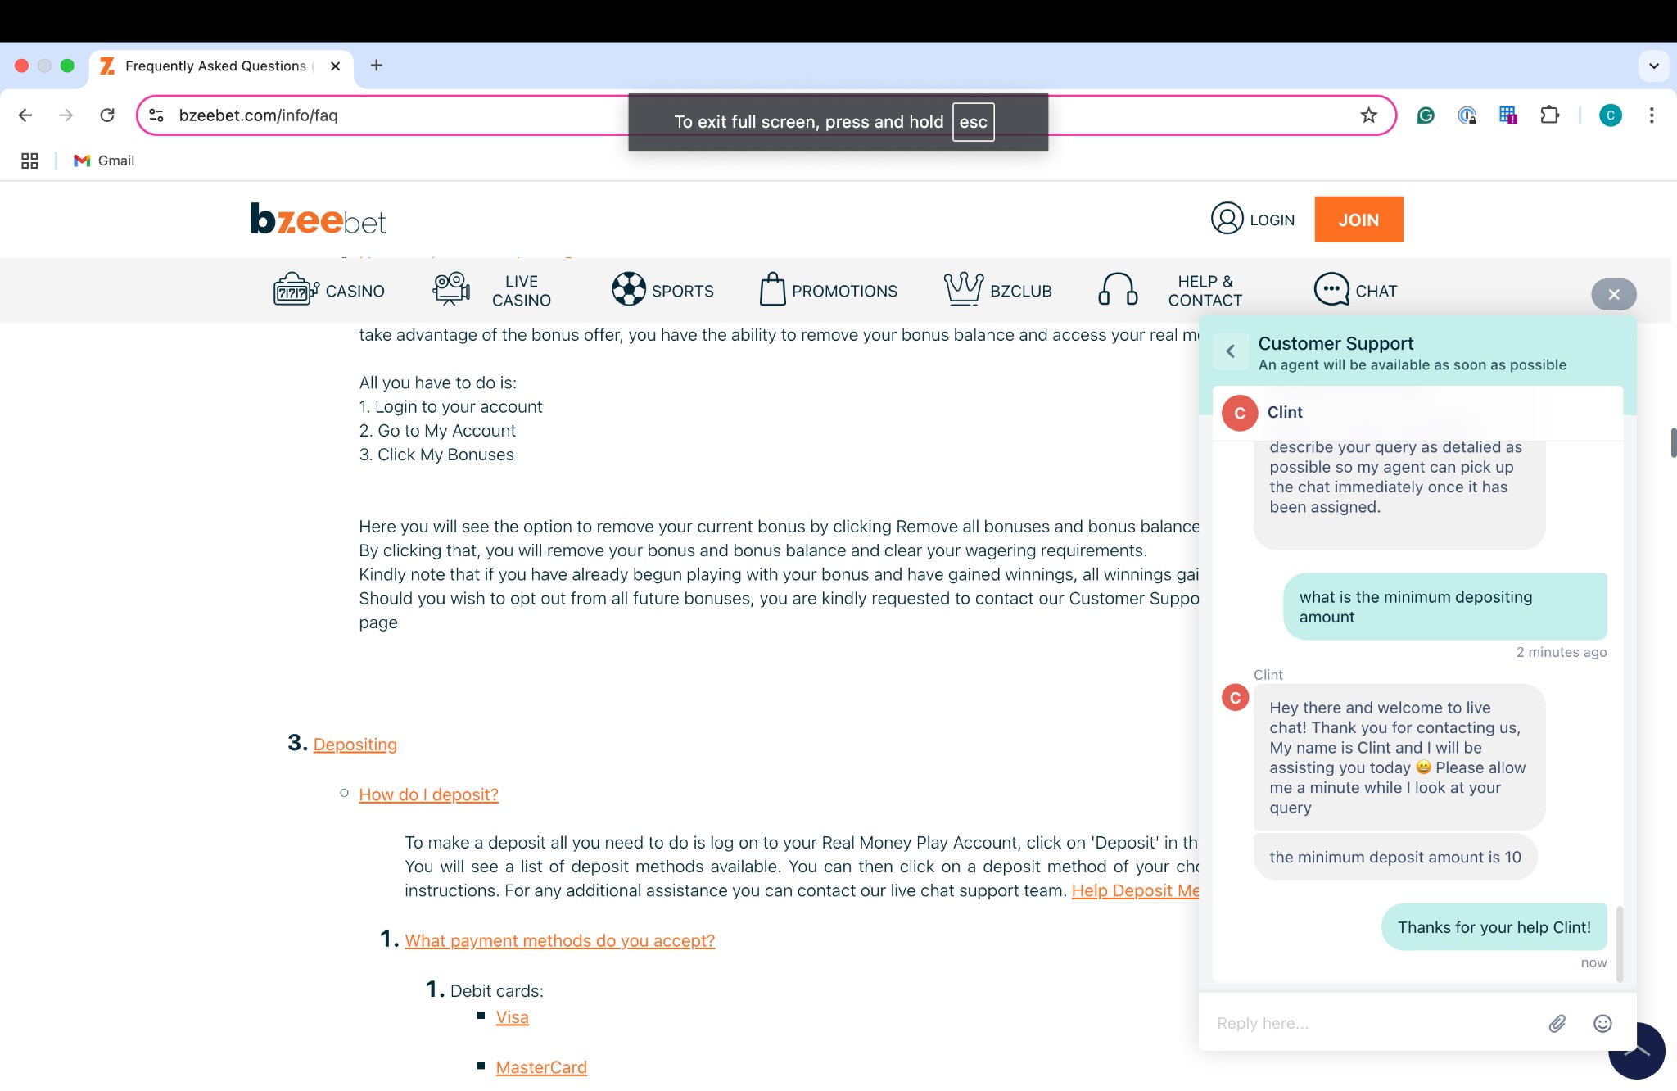Open Chrome apps grid icon
This screenshot has height=1091, width=1677.
click(x=29, y=161)
